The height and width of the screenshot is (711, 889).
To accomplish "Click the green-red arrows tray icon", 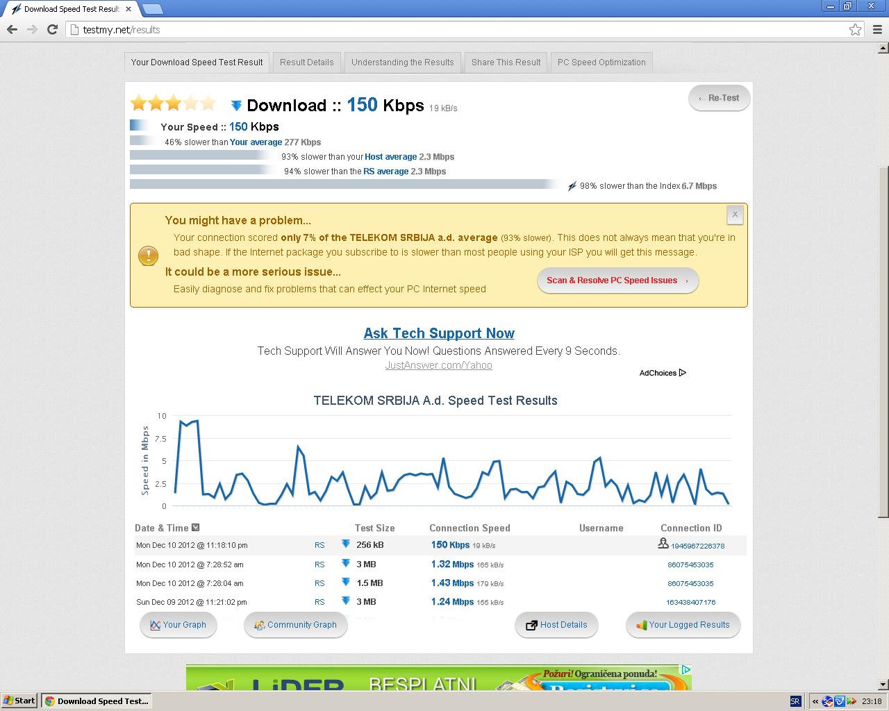I will point(851,701).
